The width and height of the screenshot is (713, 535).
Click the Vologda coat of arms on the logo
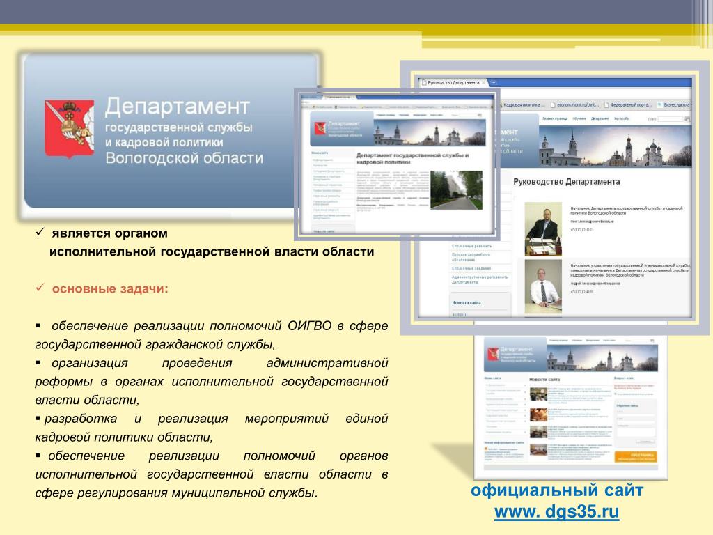[x=69, y=128]
